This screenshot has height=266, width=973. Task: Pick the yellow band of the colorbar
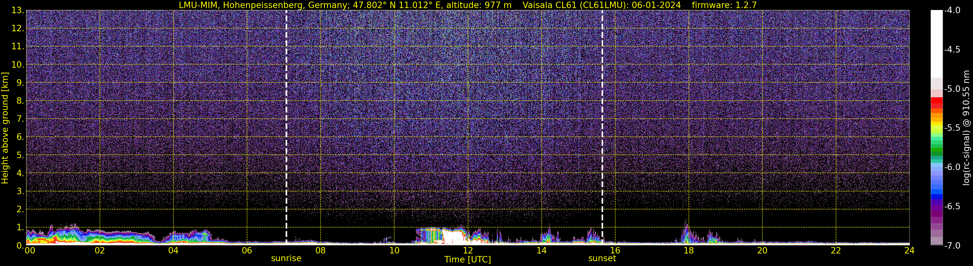click(x=937, y=124)
